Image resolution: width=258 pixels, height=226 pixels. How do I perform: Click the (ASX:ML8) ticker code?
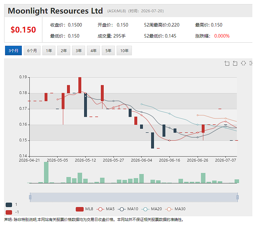point(116,11)
